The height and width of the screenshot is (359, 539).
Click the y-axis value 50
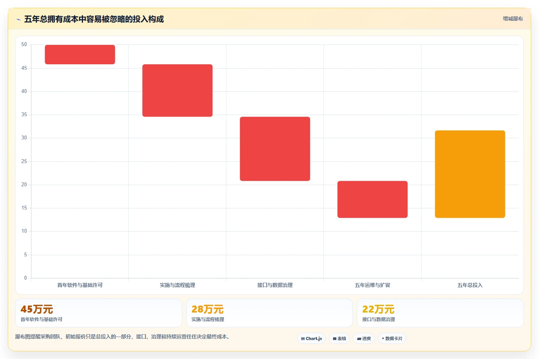tap(24, 45)
